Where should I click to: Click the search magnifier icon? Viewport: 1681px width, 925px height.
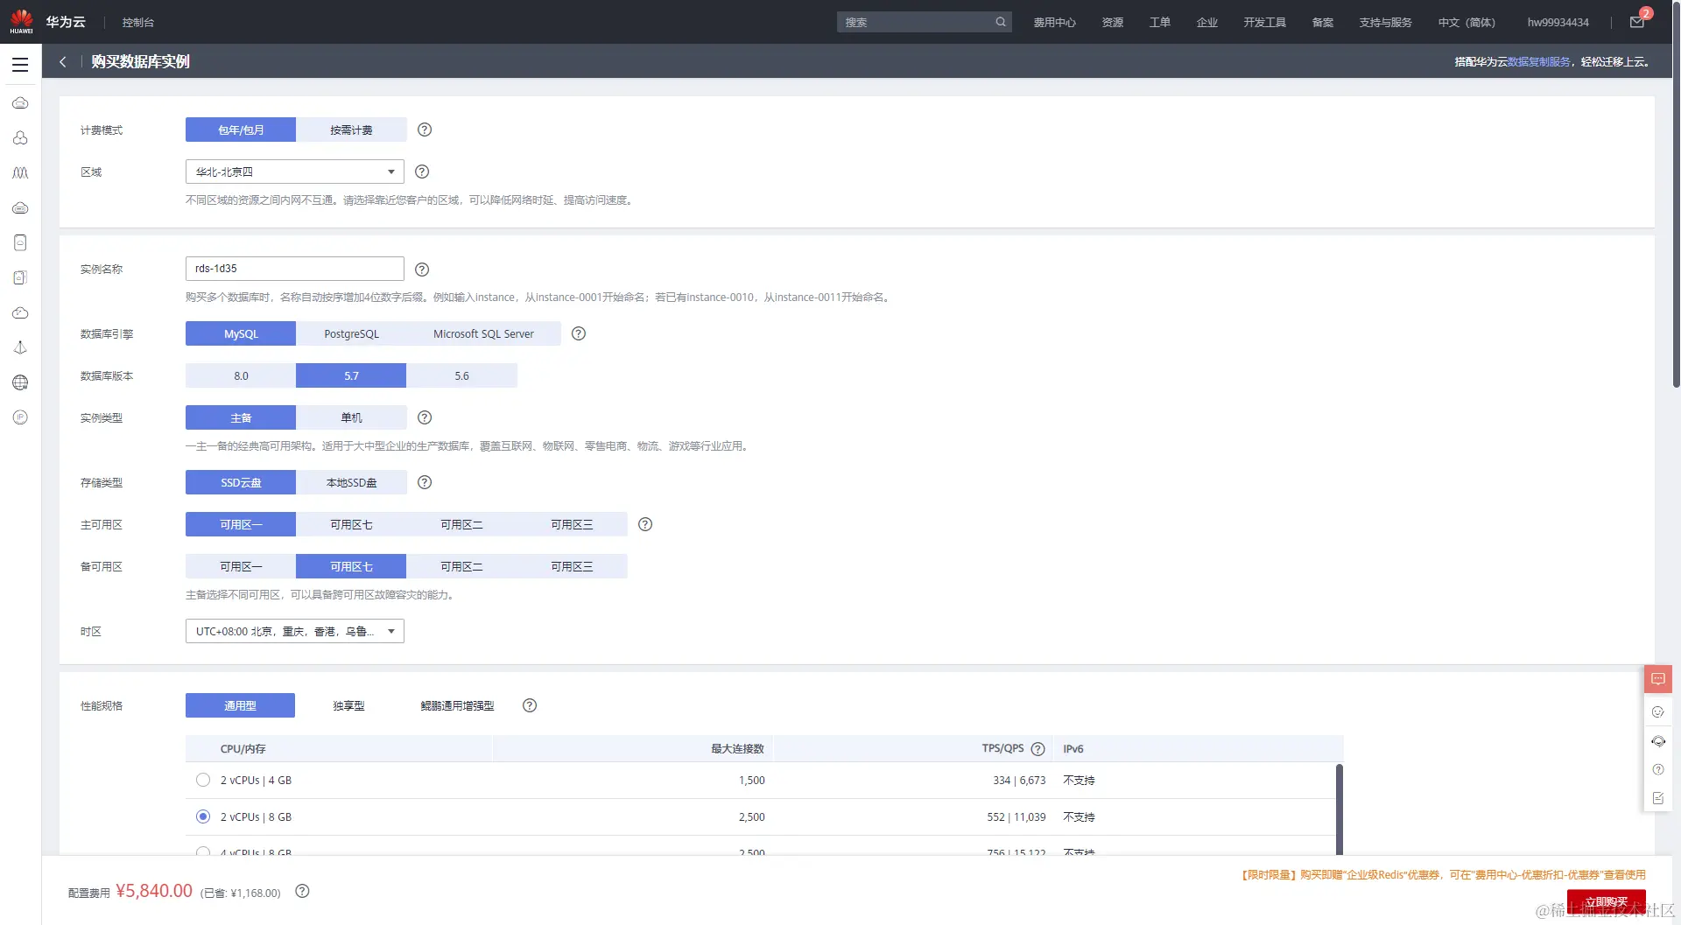1001,22
